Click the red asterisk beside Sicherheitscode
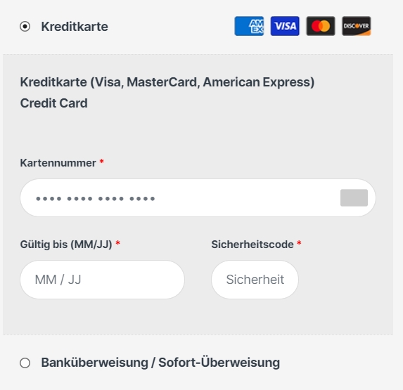Screen dimensions: 403x390 click(299, 243)
